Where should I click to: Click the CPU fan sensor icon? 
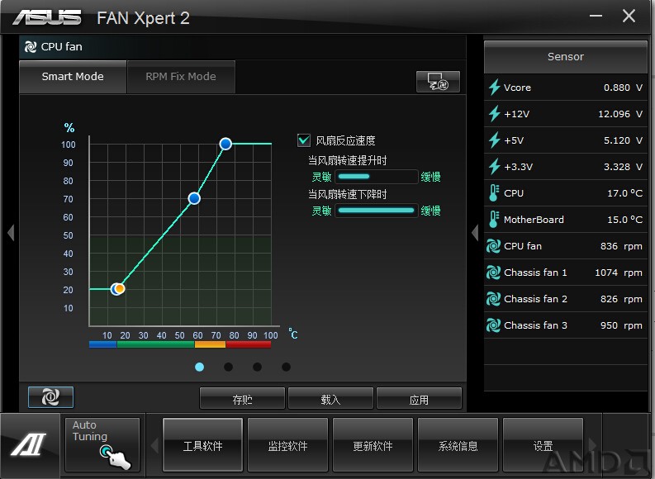[x=493, y=246]
